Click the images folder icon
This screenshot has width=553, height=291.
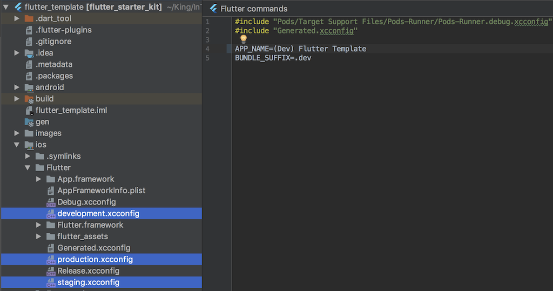[29, 133]
